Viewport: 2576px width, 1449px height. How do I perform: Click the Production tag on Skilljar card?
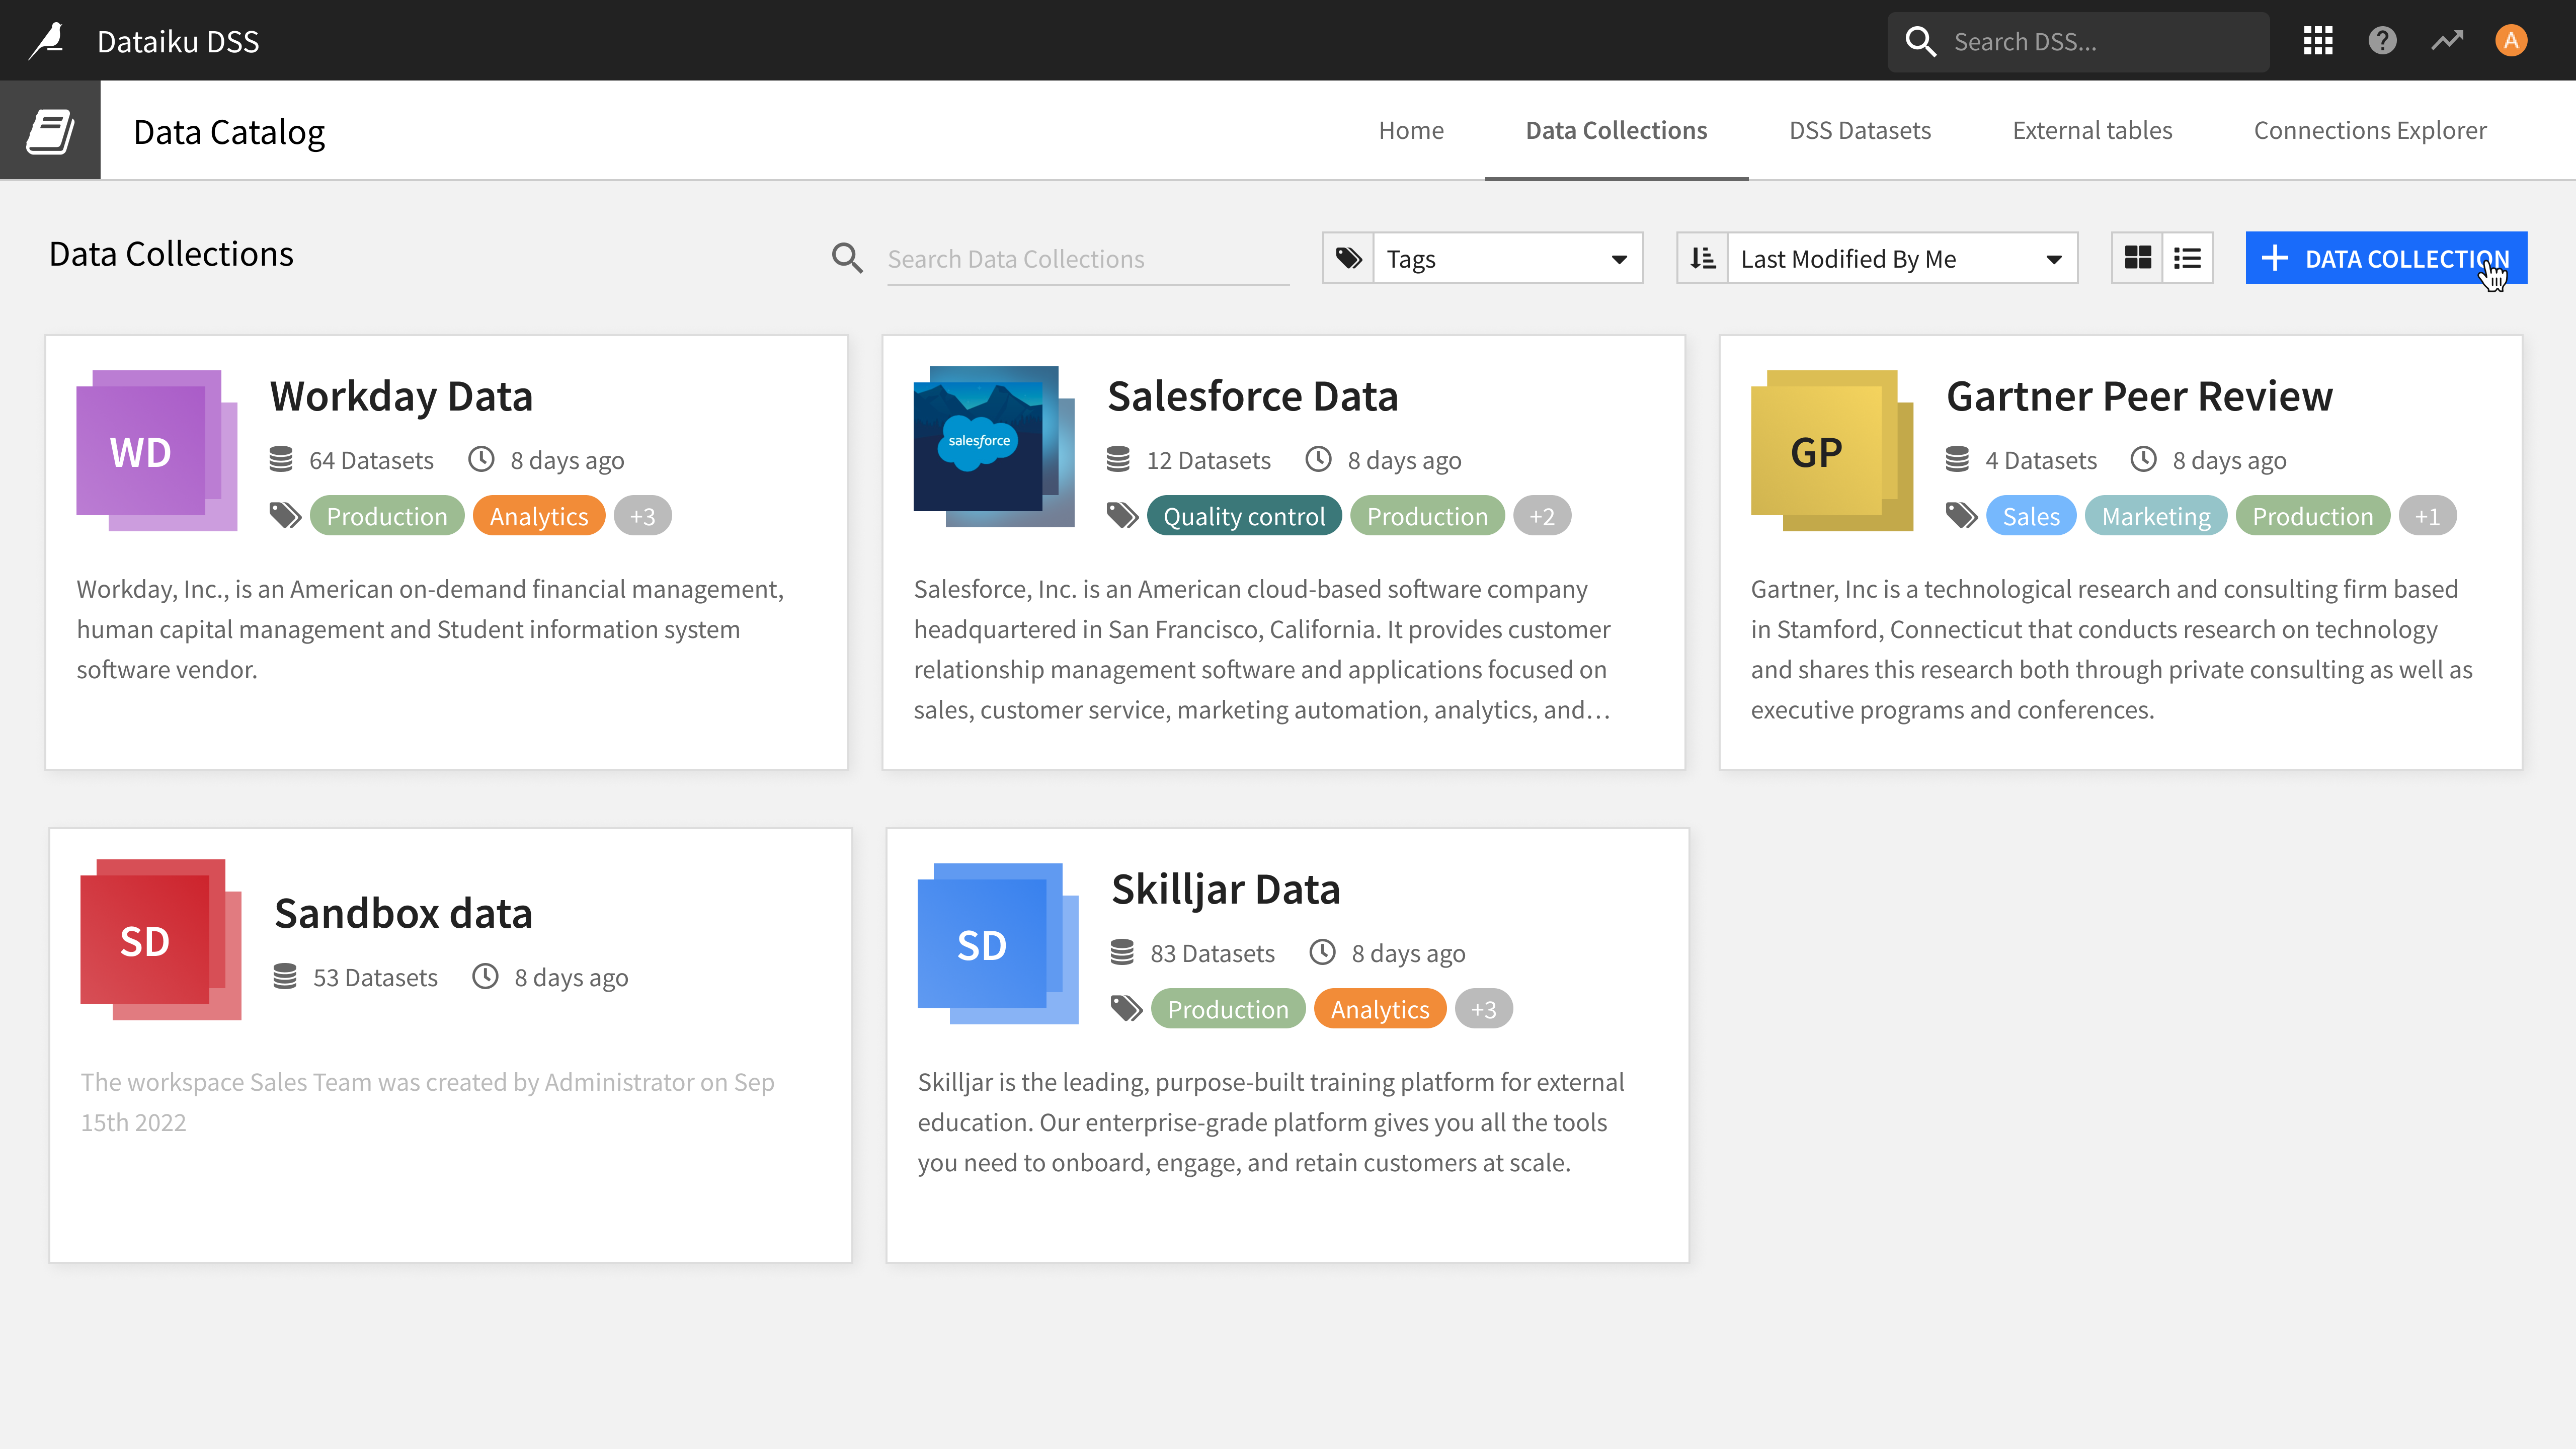click(x=1228, y=1009)
